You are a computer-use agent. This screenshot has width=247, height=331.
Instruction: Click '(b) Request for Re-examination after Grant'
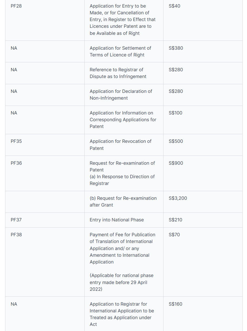click(123, 201)
